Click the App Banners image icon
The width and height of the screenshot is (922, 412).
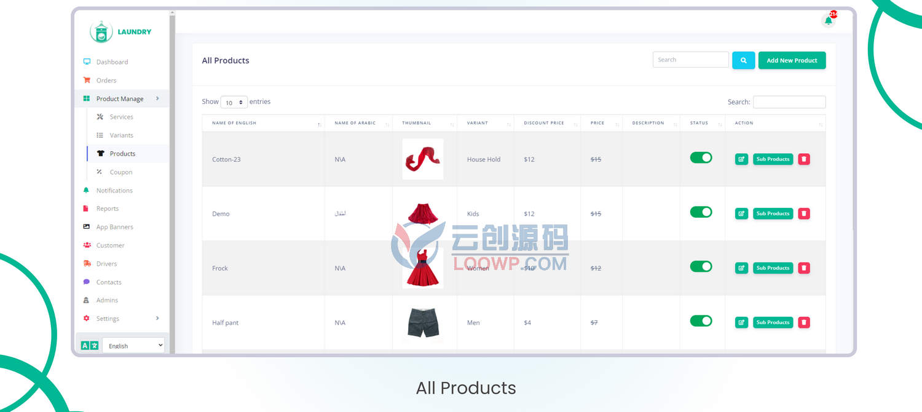click(87, 227)
